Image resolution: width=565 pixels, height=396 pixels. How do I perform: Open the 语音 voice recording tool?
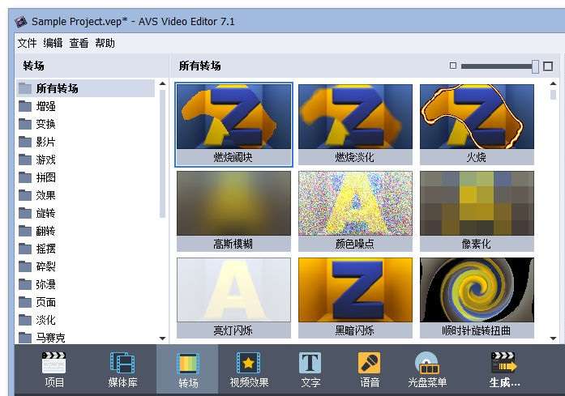coord(370,370)
